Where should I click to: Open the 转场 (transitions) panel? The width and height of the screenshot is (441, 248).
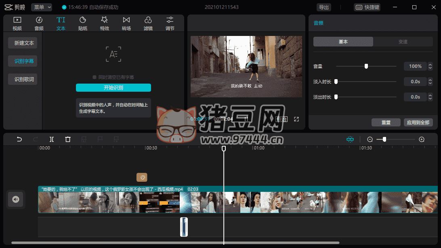click(126, 23)
